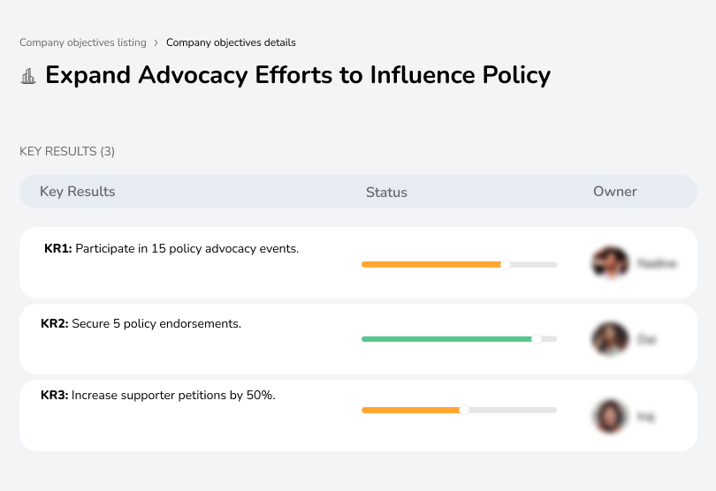
Task: Open the KR2 owner avatar
Action: 610,338
